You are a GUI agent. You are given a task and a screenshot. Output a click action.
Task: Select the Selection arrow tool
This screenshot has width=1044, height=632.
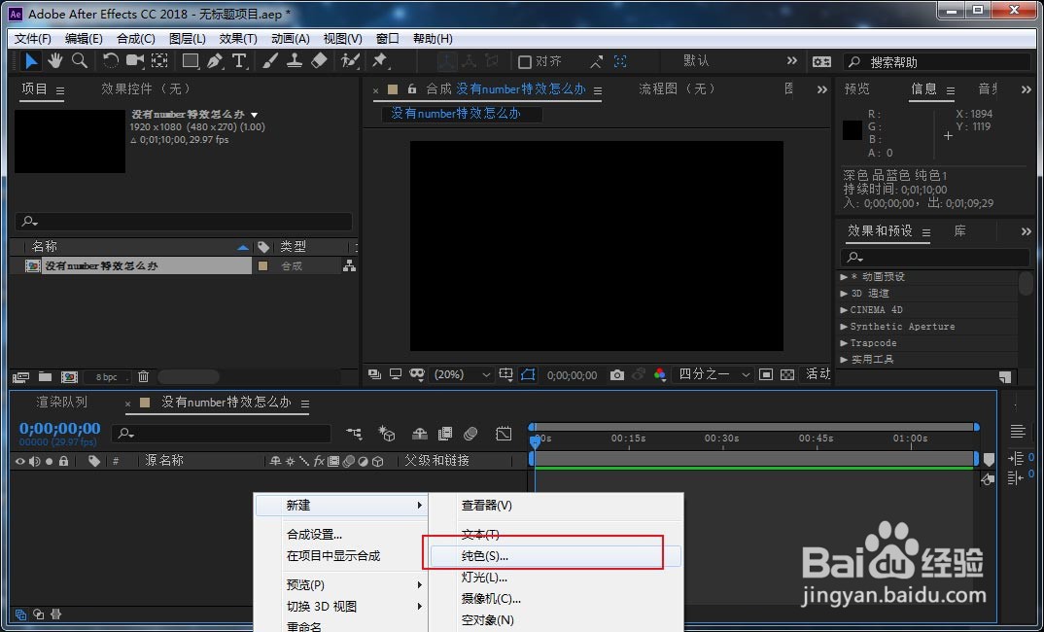coord(31,61)
